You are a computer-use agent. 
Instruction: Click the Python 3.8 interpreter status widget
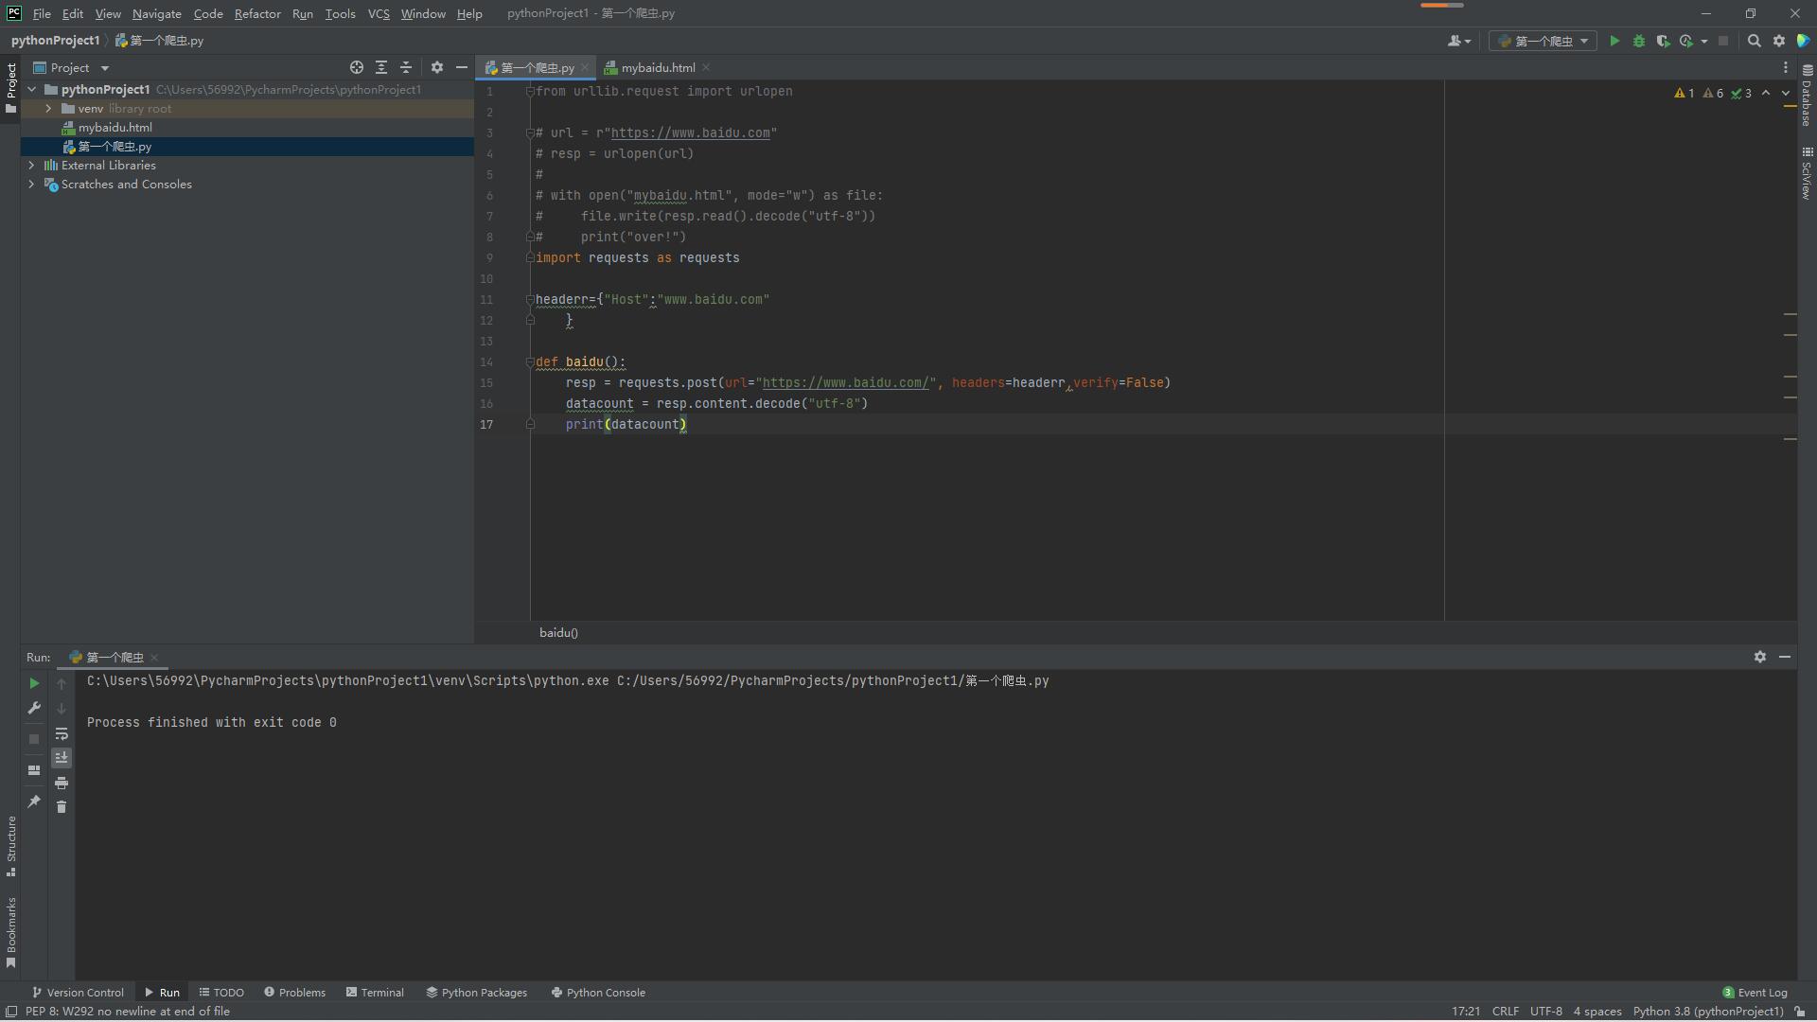click(1707, 1012)
